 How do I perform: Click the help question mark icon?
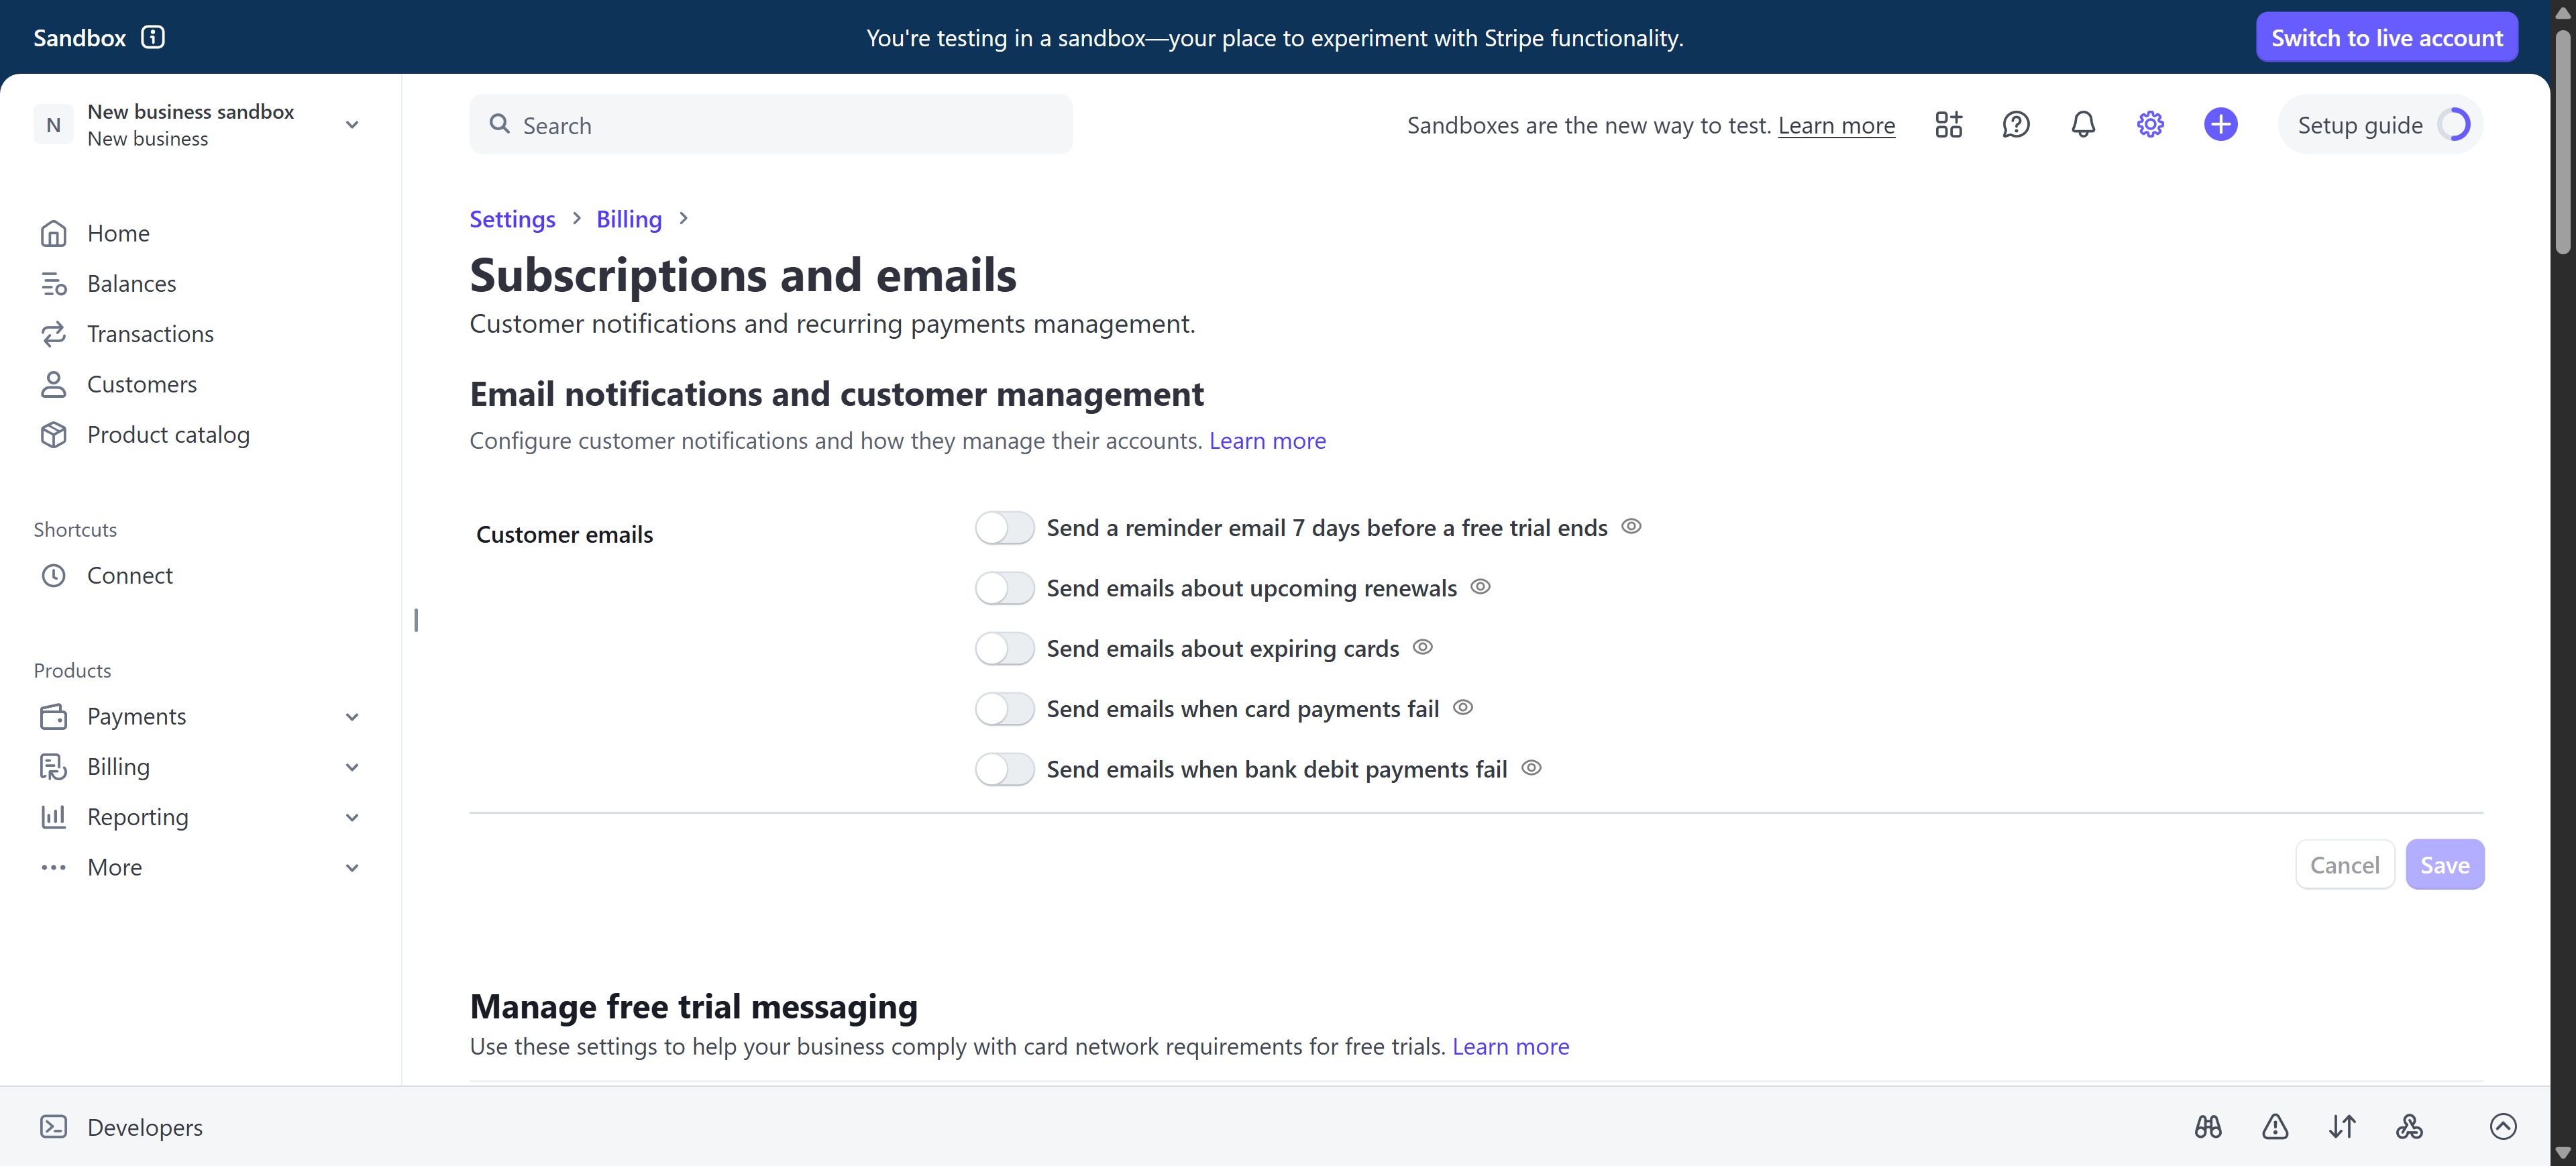2015,125
